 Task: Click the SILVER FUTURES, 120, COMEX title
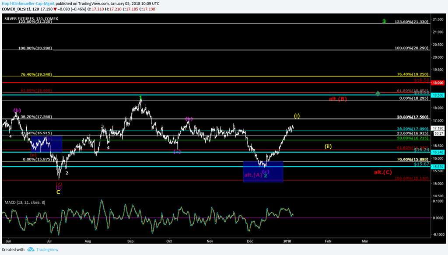(31, 19)
